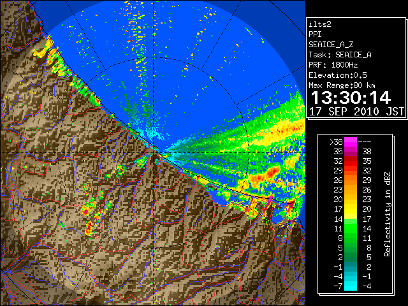Click the 13:30:14 timestamp
The height and width of the screenshot is (306, 408).
351,98
